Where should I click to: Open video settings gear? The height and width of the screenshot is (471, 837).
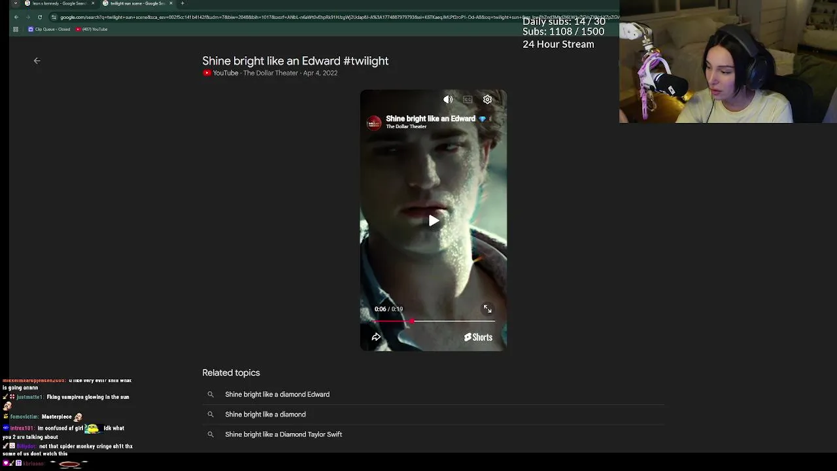487,99
